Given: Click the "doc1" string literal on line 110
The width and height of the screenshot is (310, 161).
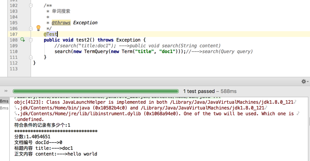Looking at the screenshot, I should [167, 51].
